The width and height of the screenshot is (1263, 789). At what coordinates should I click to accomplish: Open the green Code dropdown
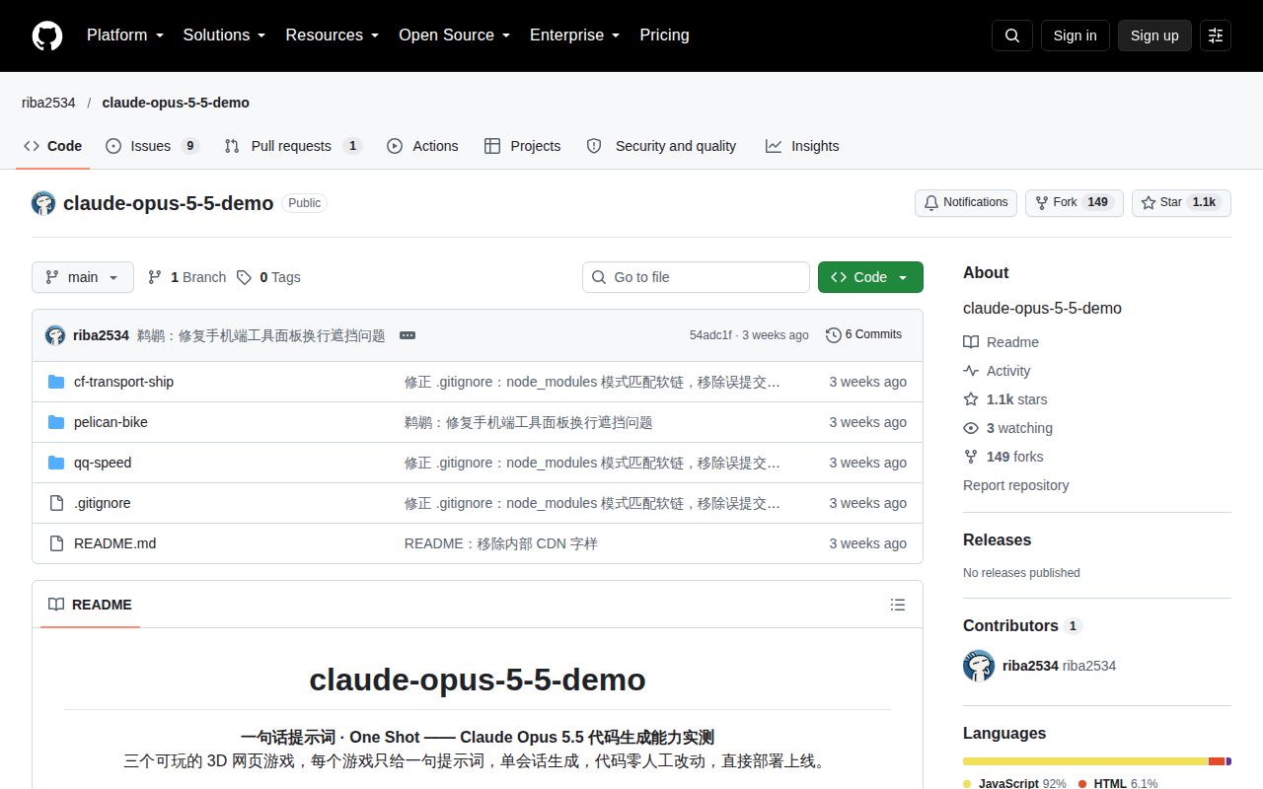[870, 277]
